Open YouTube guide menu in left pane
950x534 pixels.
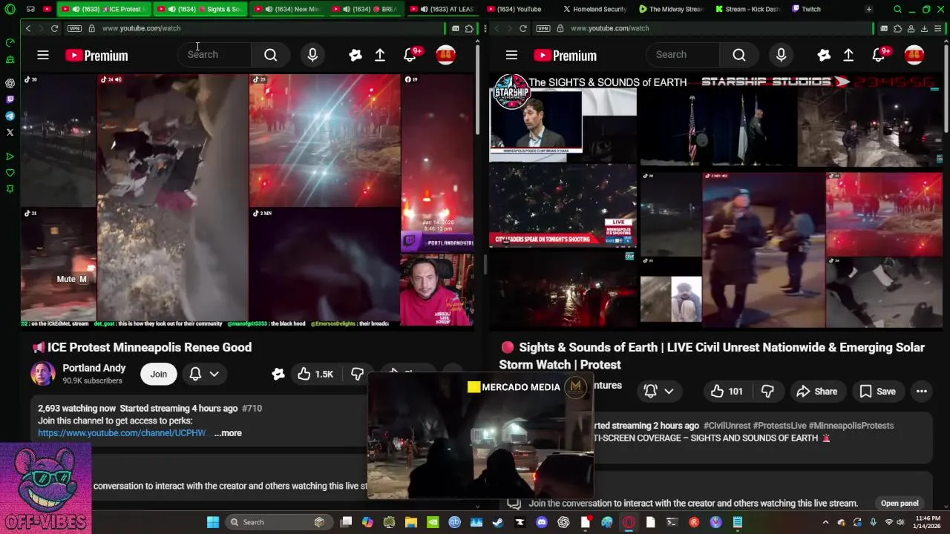(43, 55)
